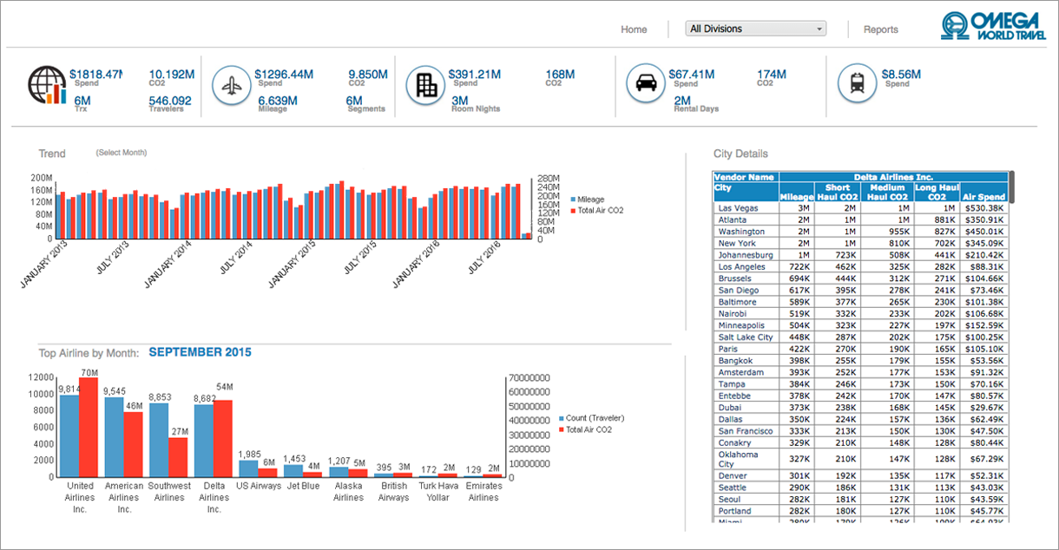Click the $1296.44M air Spend value

pos(284,75)
